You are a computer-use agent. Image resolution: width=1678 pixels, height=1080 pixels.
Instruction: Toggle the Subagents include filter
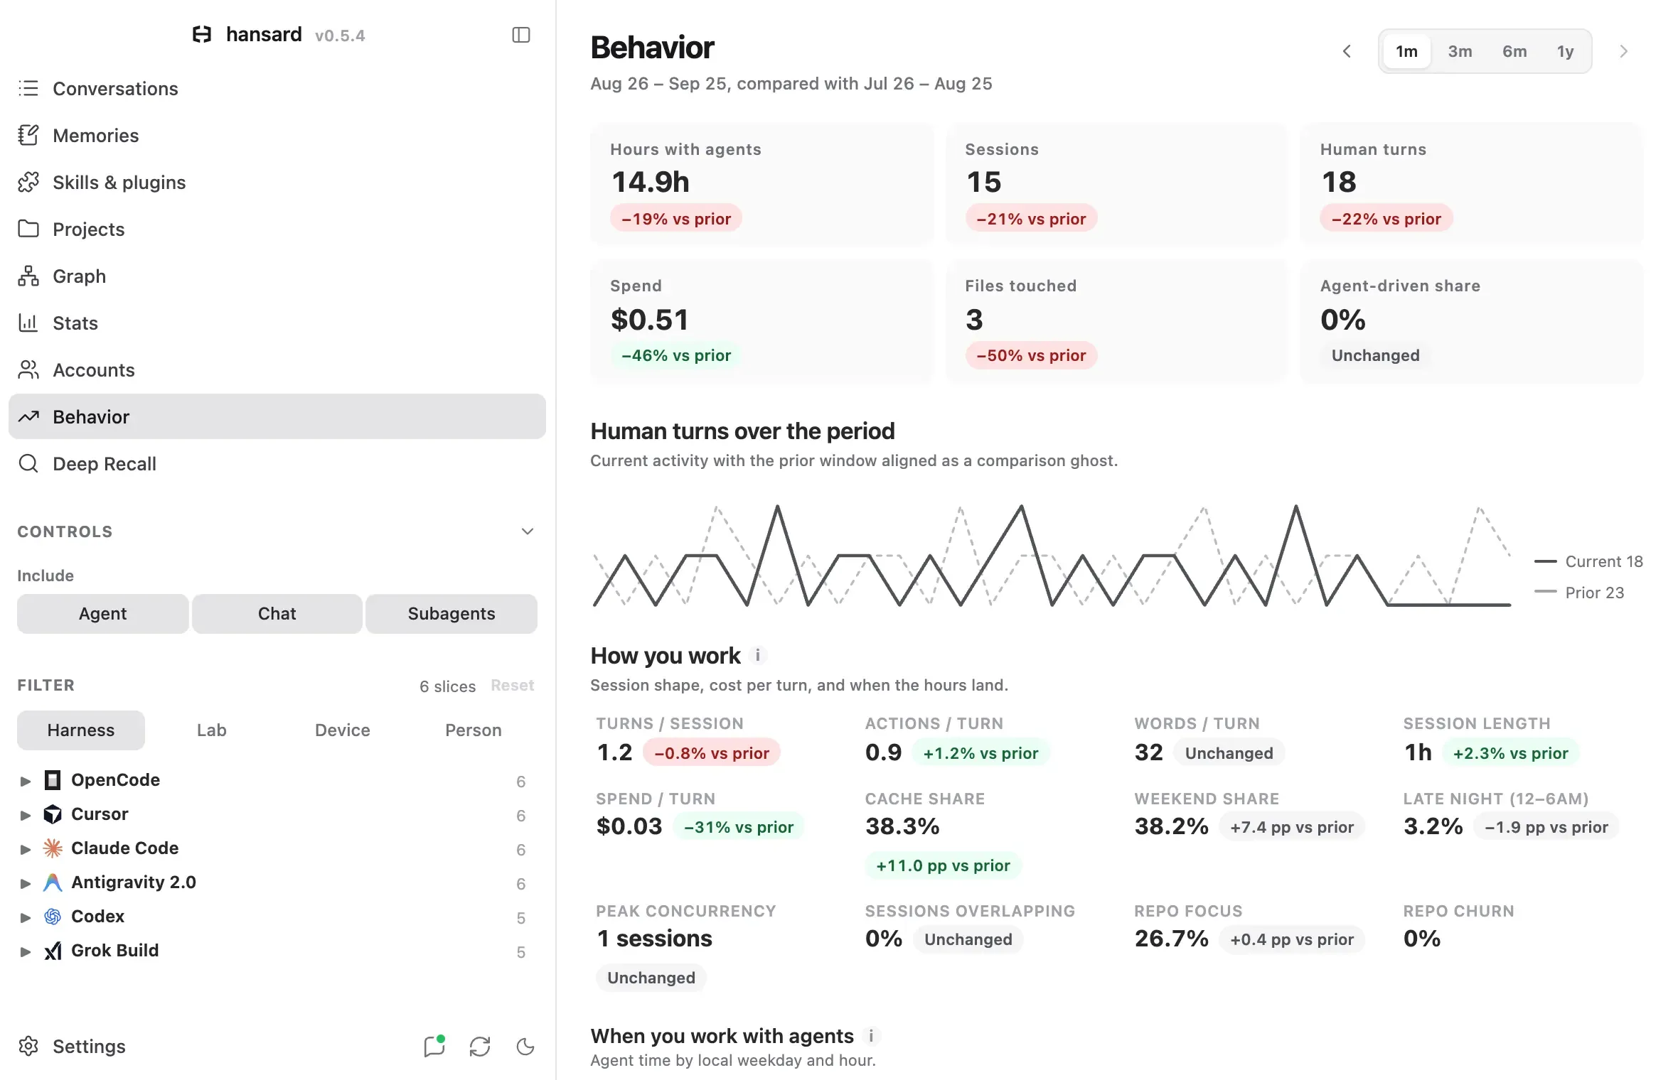point(451,613)
